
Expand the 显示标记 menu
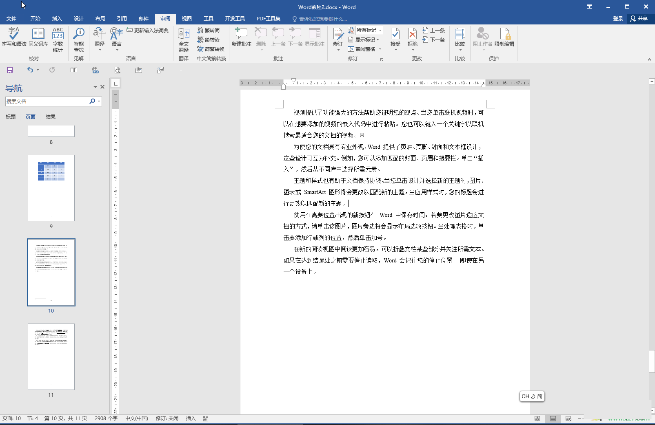coord(364,40)
